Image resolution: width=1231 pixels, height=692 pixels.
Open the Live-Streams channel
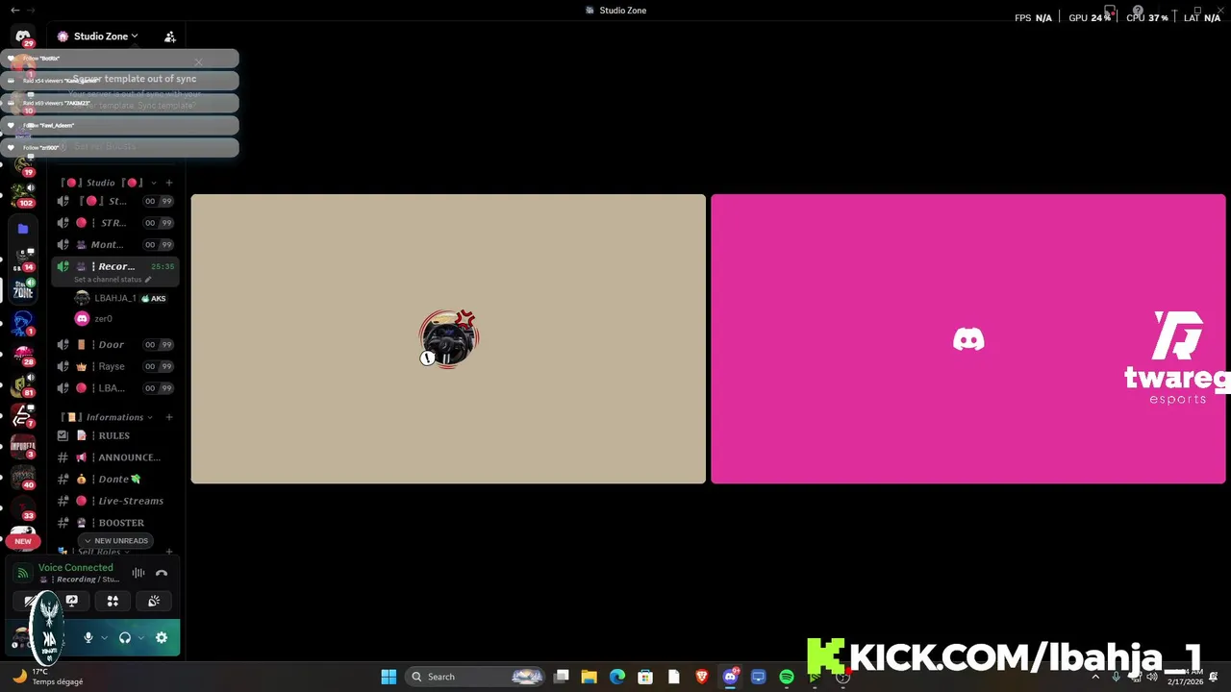click(115, 501)
